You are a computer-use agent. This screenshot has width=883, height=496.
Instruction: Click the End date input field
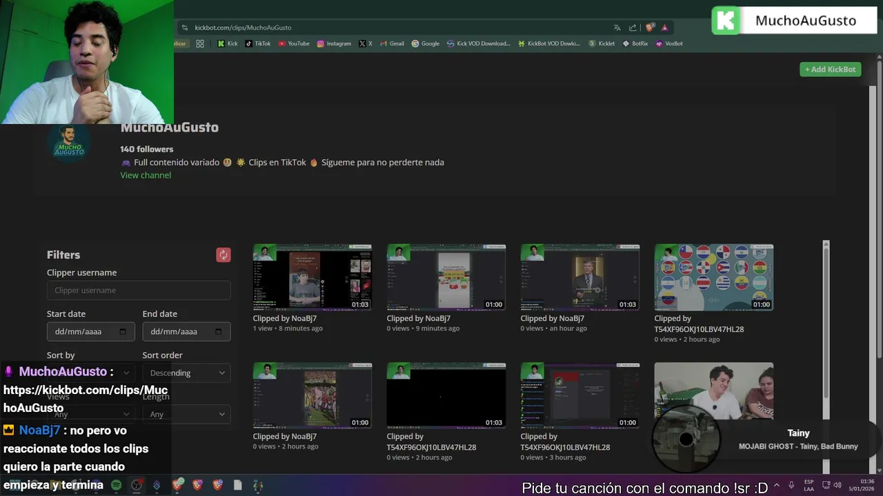pyautogui.click(x=186, y=331)
